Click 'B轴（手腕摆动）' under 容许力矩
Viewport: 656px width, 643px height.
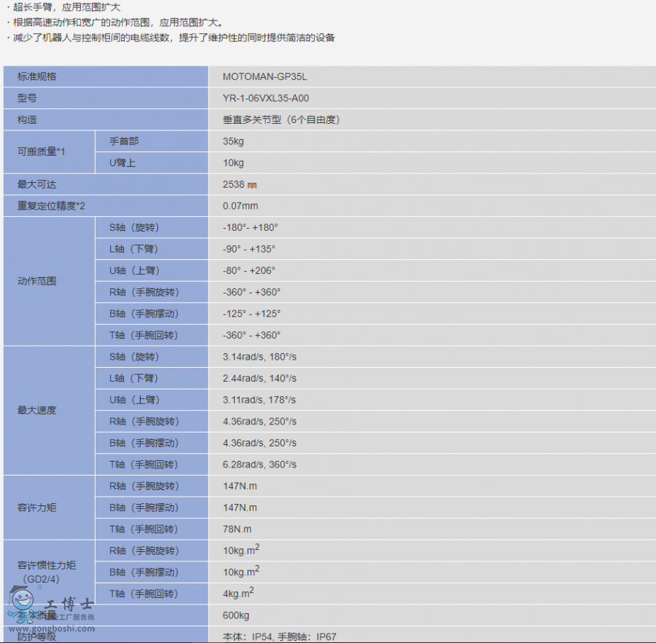144,508
